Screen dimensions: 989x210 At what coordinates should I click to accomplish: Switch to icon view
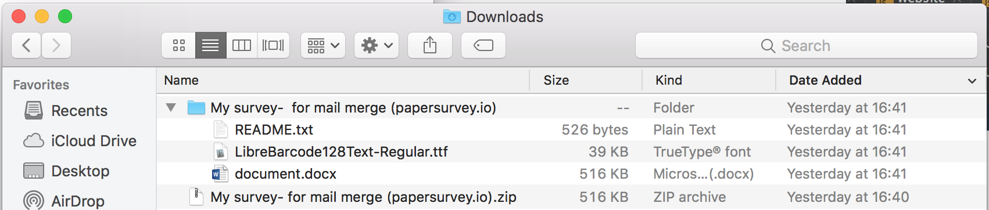click(179, 45)
